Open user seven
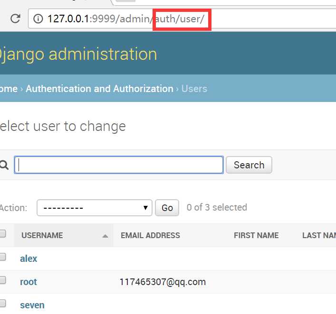336x314 pixels. [x=32, y=305]
